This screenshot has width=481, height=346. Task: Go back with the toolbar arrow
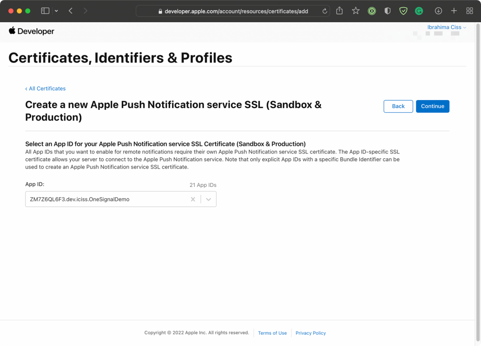[x=70, y=11]
